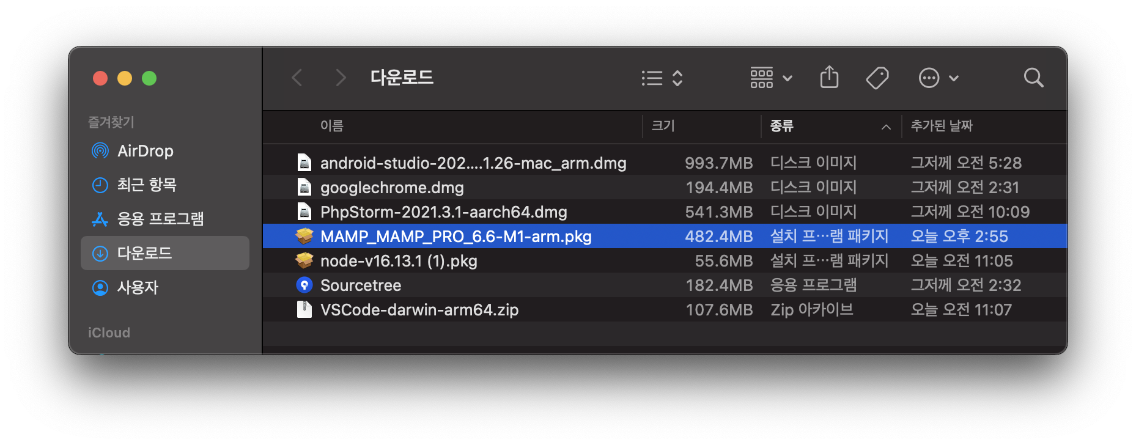Sort by the 종류 column header
1136x445 pixels.
pos(781,126)
